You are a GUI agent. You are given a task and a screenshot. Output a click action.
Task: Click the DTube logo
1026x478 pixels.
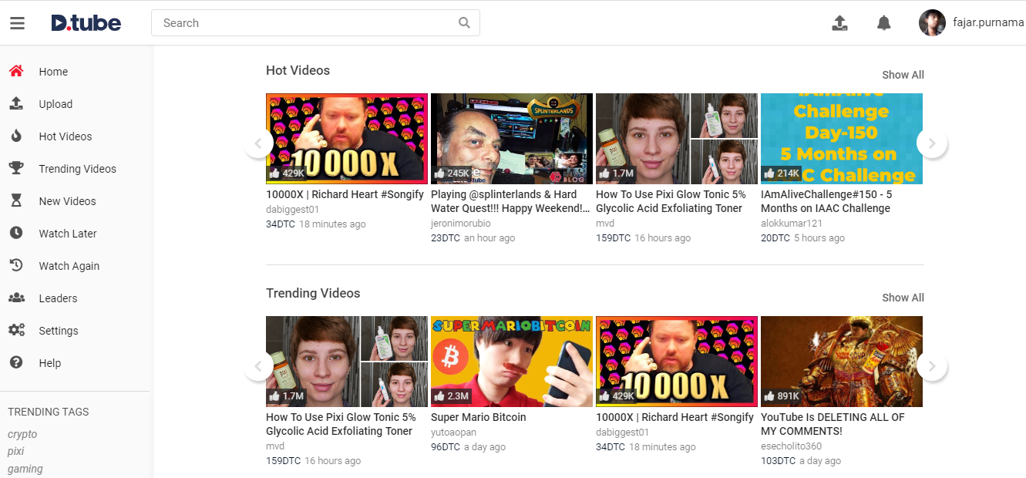(86, 23)
